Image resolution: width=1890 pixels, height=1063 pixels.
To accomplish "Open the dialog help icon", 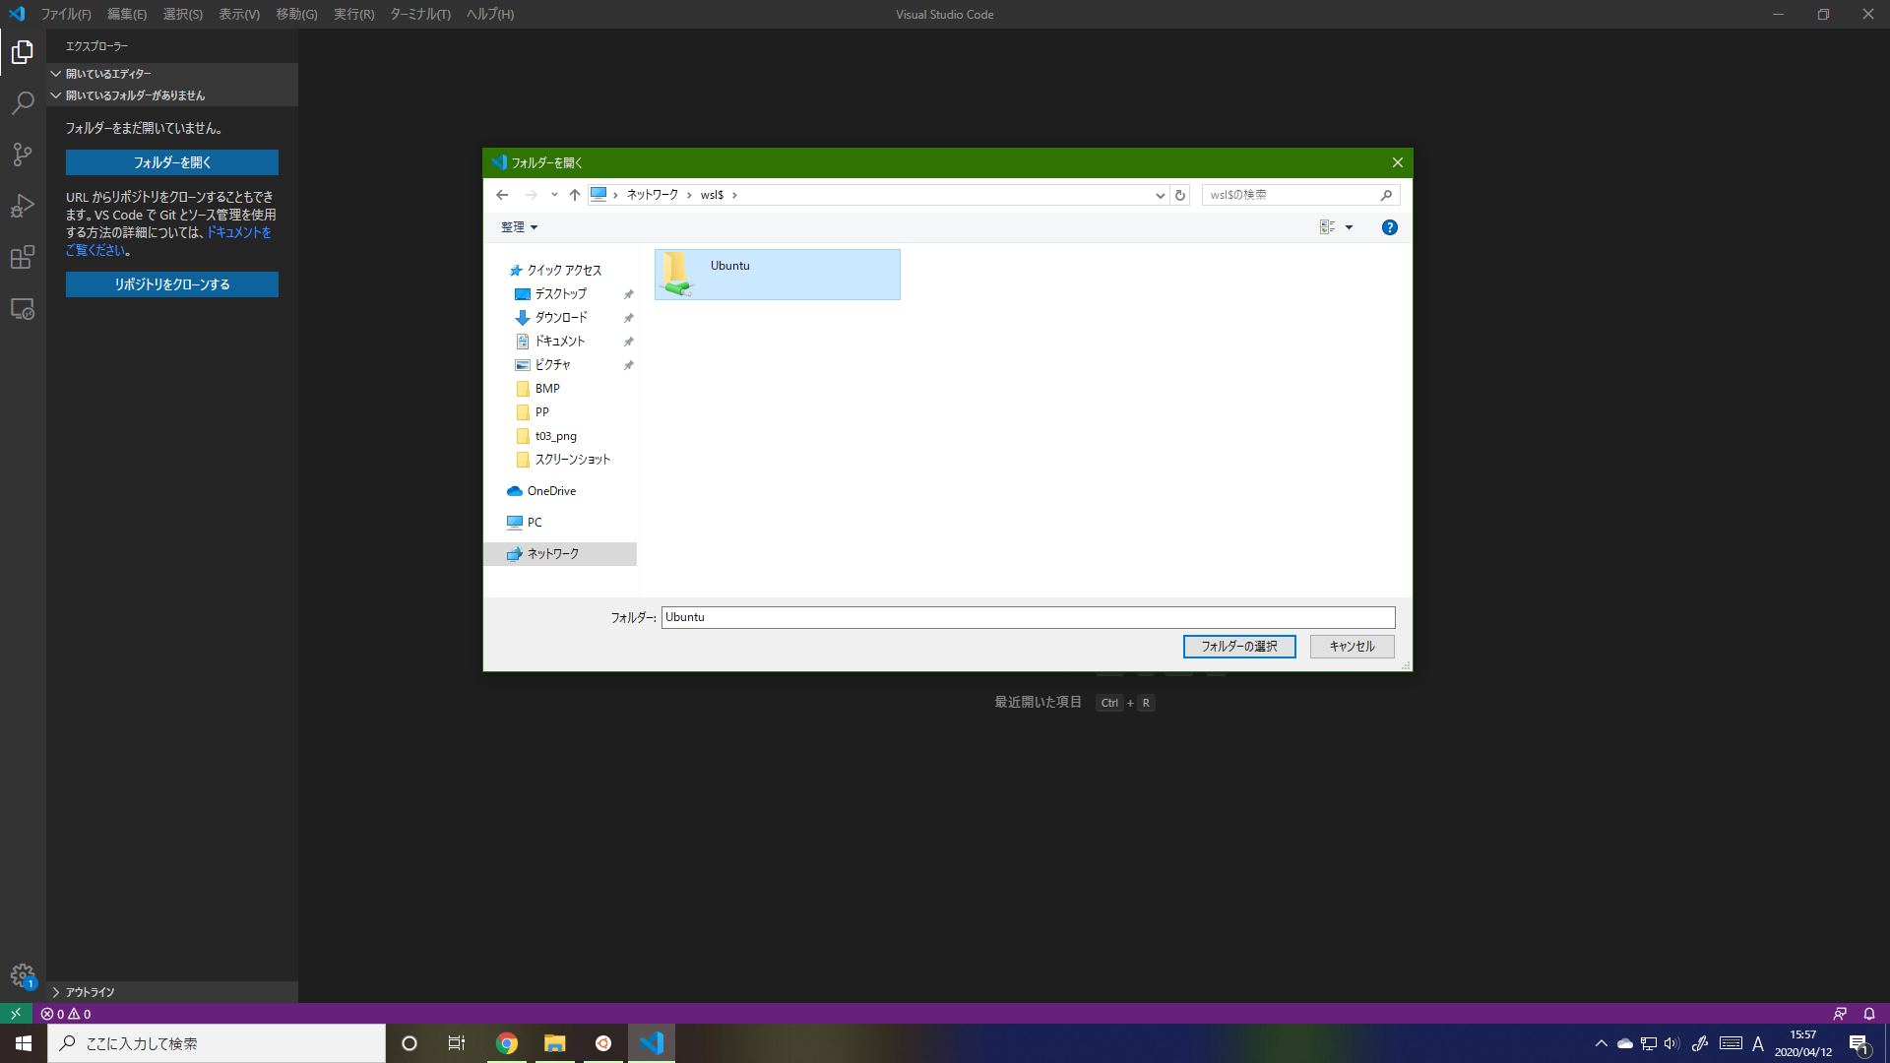I will (x=1389, y=227).
